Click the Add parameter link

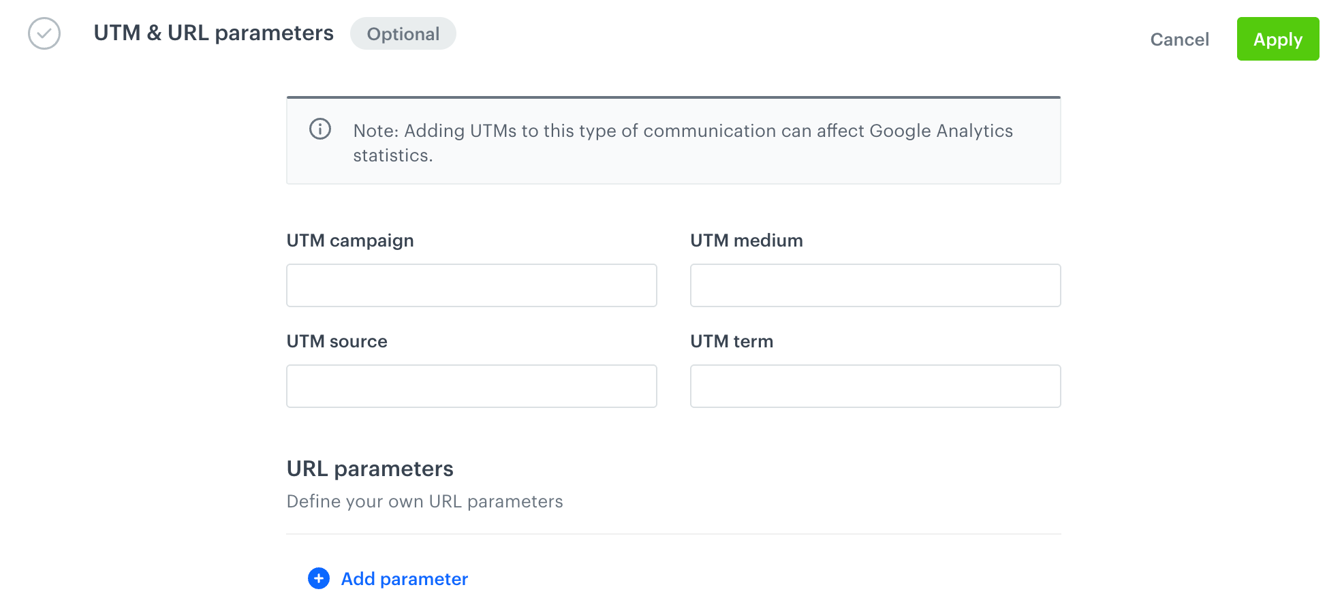click(404, 578)
